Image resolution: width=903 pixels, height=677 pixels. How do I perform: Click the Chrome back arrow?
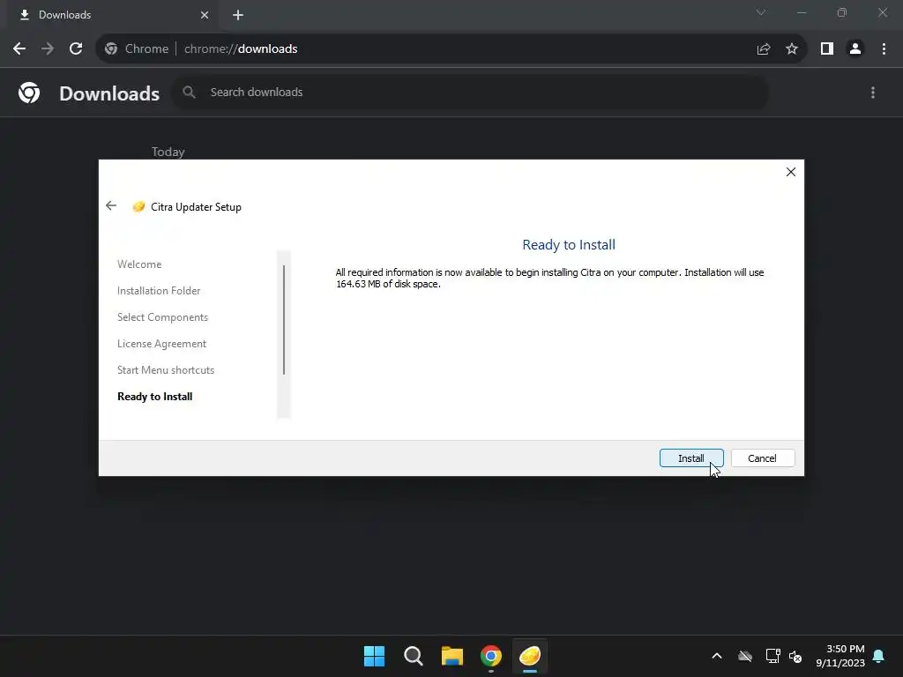(x=19, y=49)
